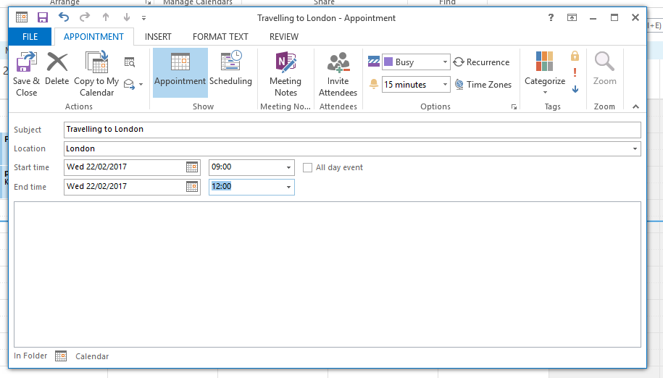Customize Quick Access Toolbar dropdown

143,17
